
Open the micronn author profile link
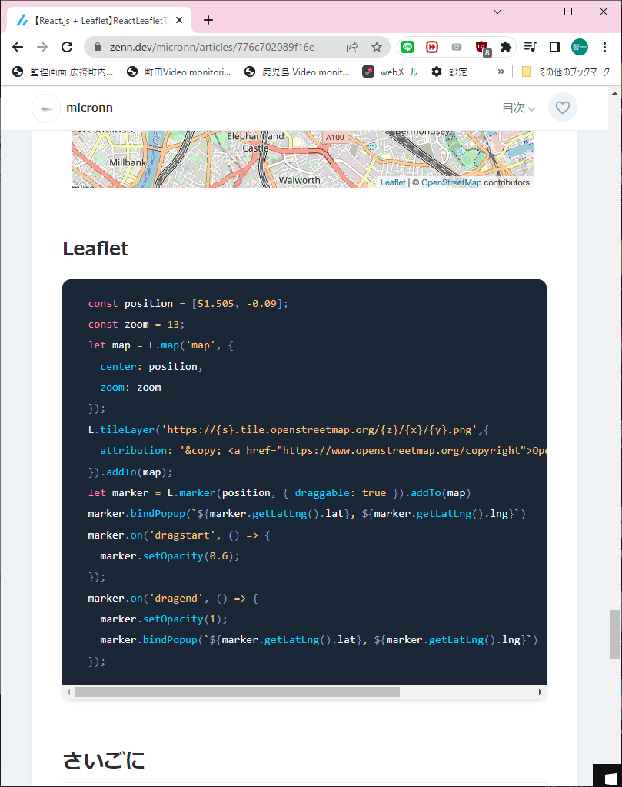(92, 108)
